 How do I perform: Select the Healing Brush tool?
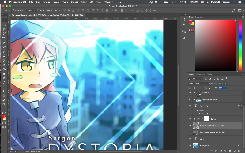click(x=4, y=47)
